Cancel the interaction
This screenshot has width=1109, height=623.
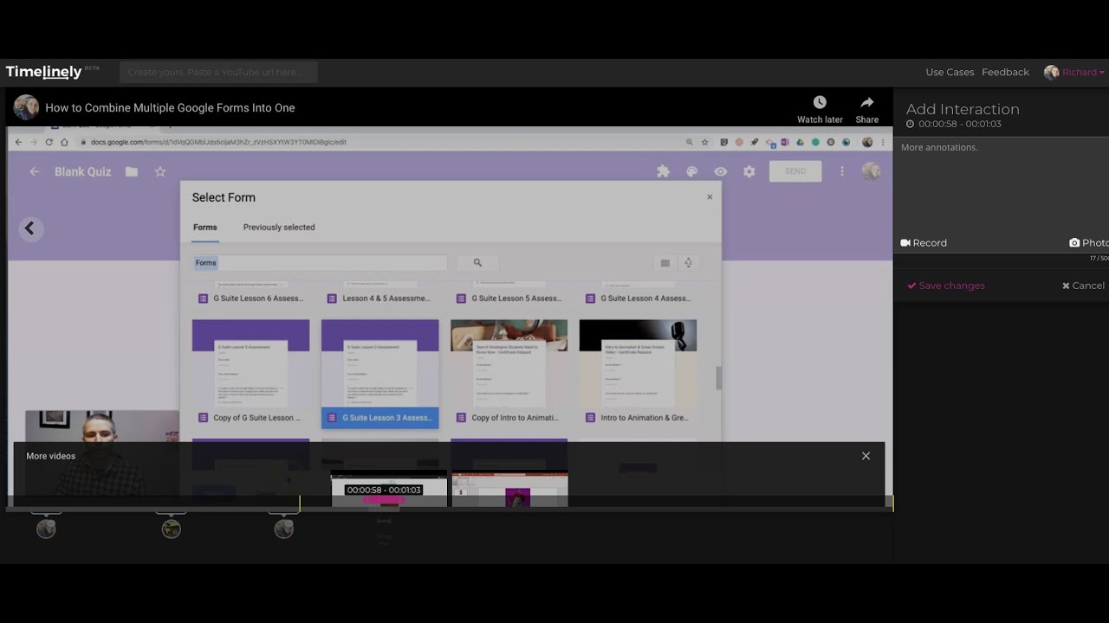(x=1083, y=286)
